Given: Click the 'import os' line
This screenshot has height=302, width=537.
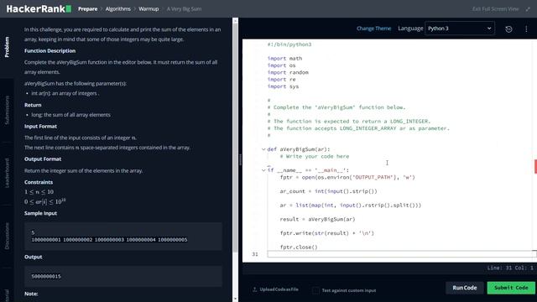Looking at the screenshot, I should [281, 65].
